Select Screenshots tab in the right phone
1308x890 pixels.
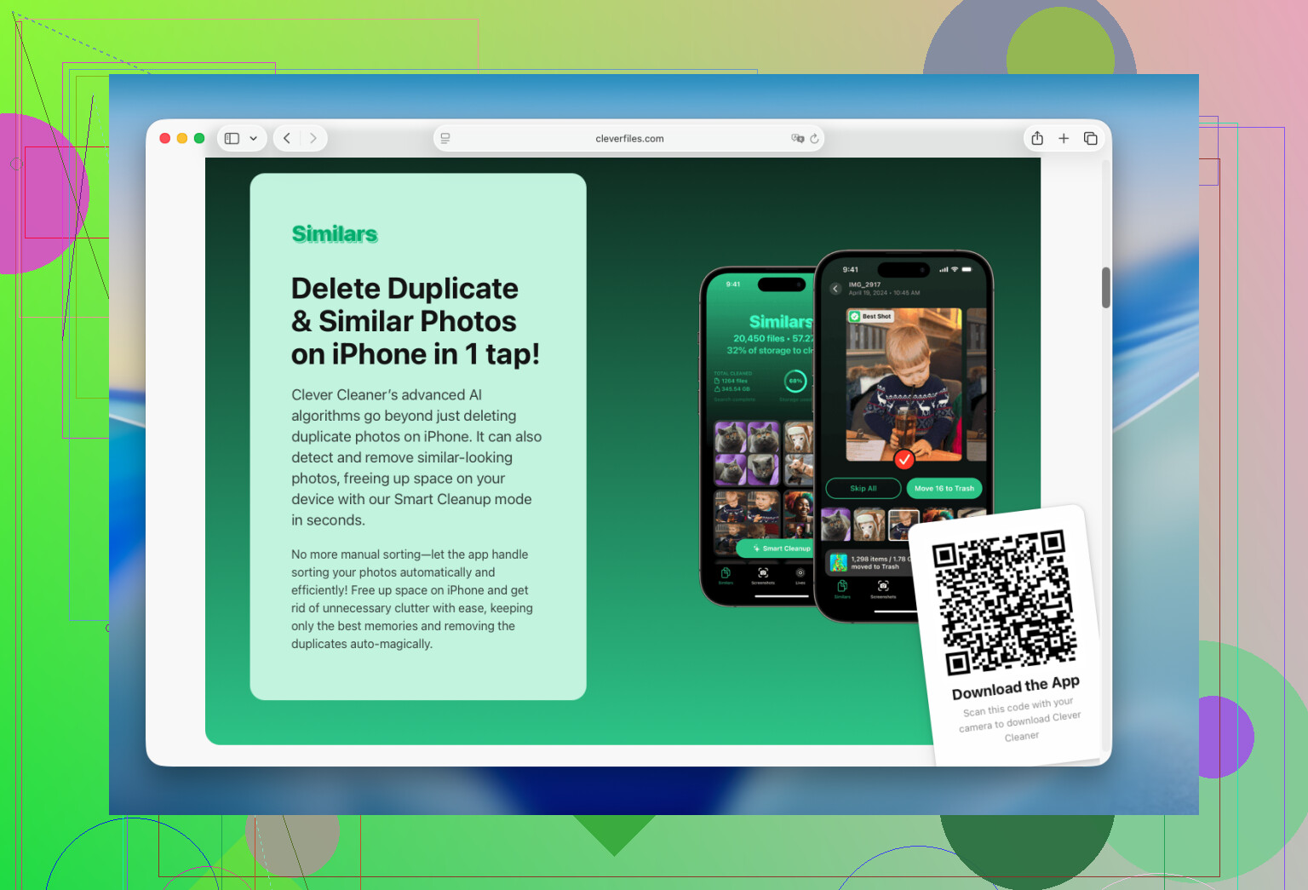tap(883, 589)
